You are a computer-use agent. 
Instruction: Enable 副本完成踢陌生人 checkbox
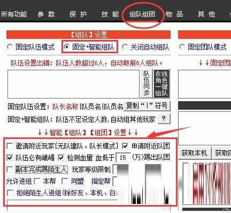tap(10, 169)
